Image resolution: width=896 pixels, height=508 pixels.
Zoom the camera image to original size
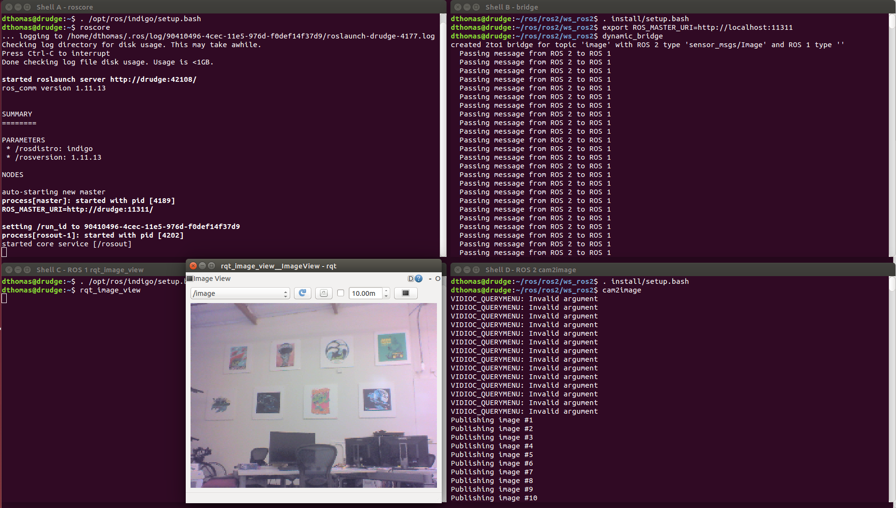[x=323, y=293]
